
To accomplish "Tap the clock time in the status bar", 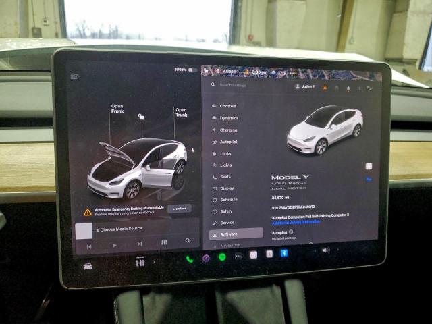I will point(259,72).
